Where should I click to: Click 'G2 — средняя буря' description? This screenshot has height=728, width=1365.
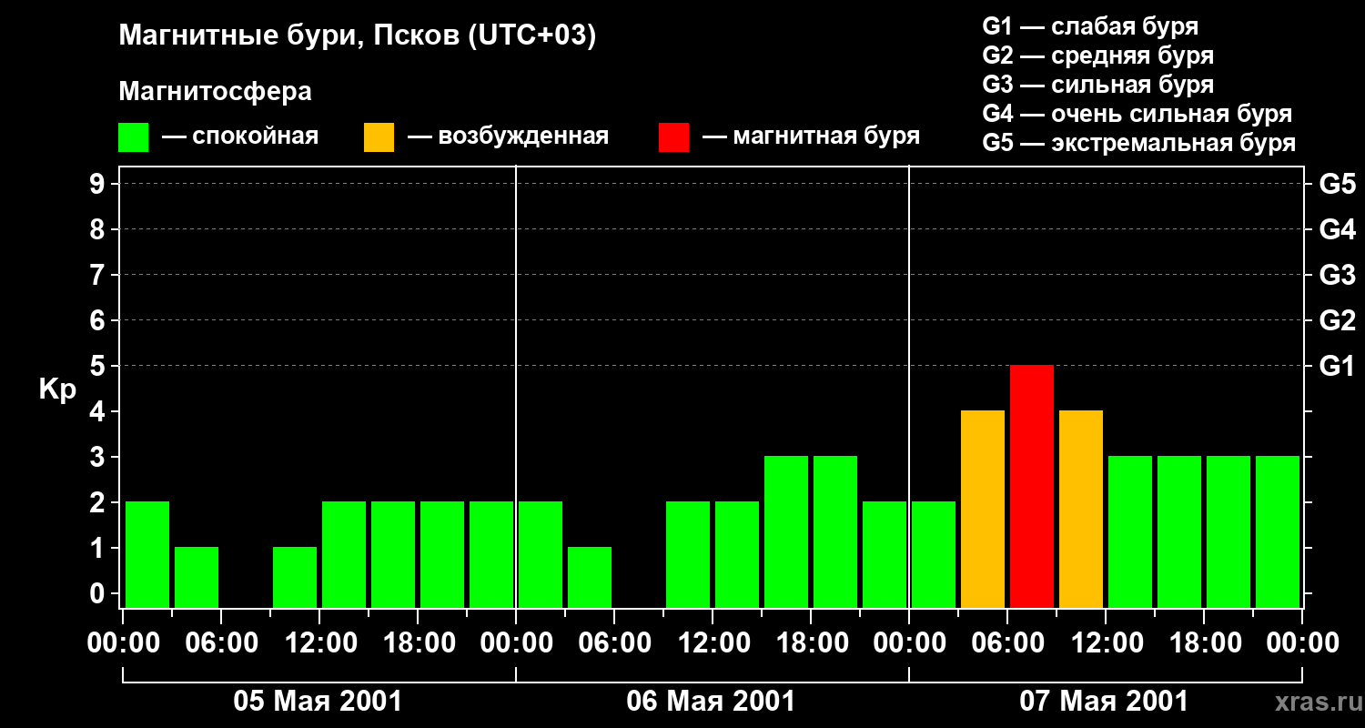(1098, 56)
